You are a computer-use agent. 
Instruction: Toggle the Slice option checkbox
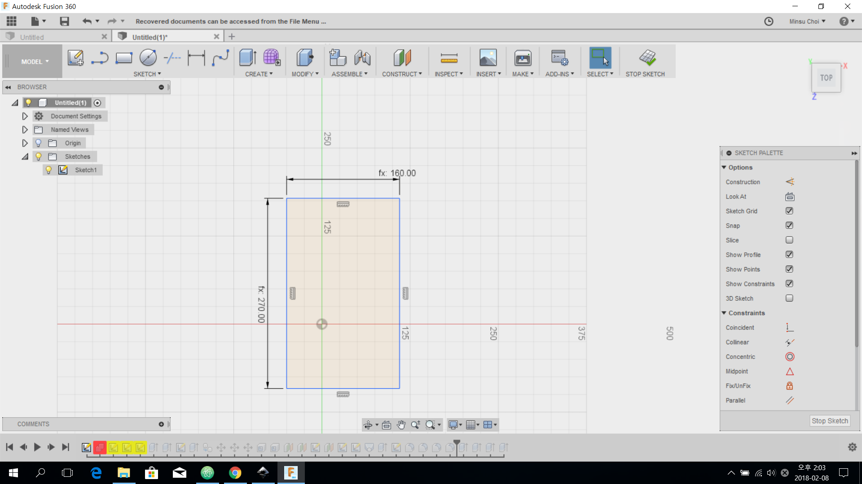pos(789,240)
